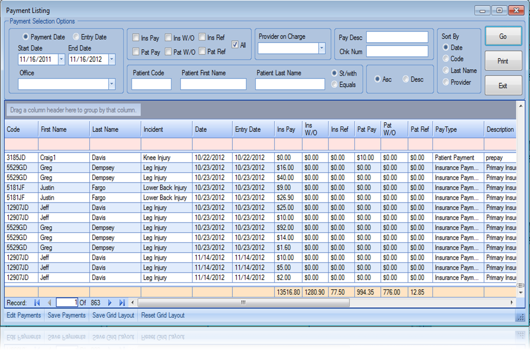Expand the Office dropdown list
This screenshot has height=355, width=530.
click(x=112, y=84)
